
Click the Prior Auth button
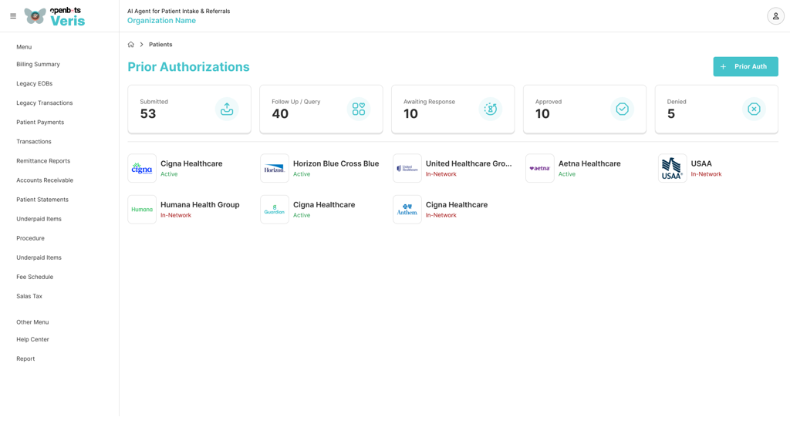click(x=745, y=67)
